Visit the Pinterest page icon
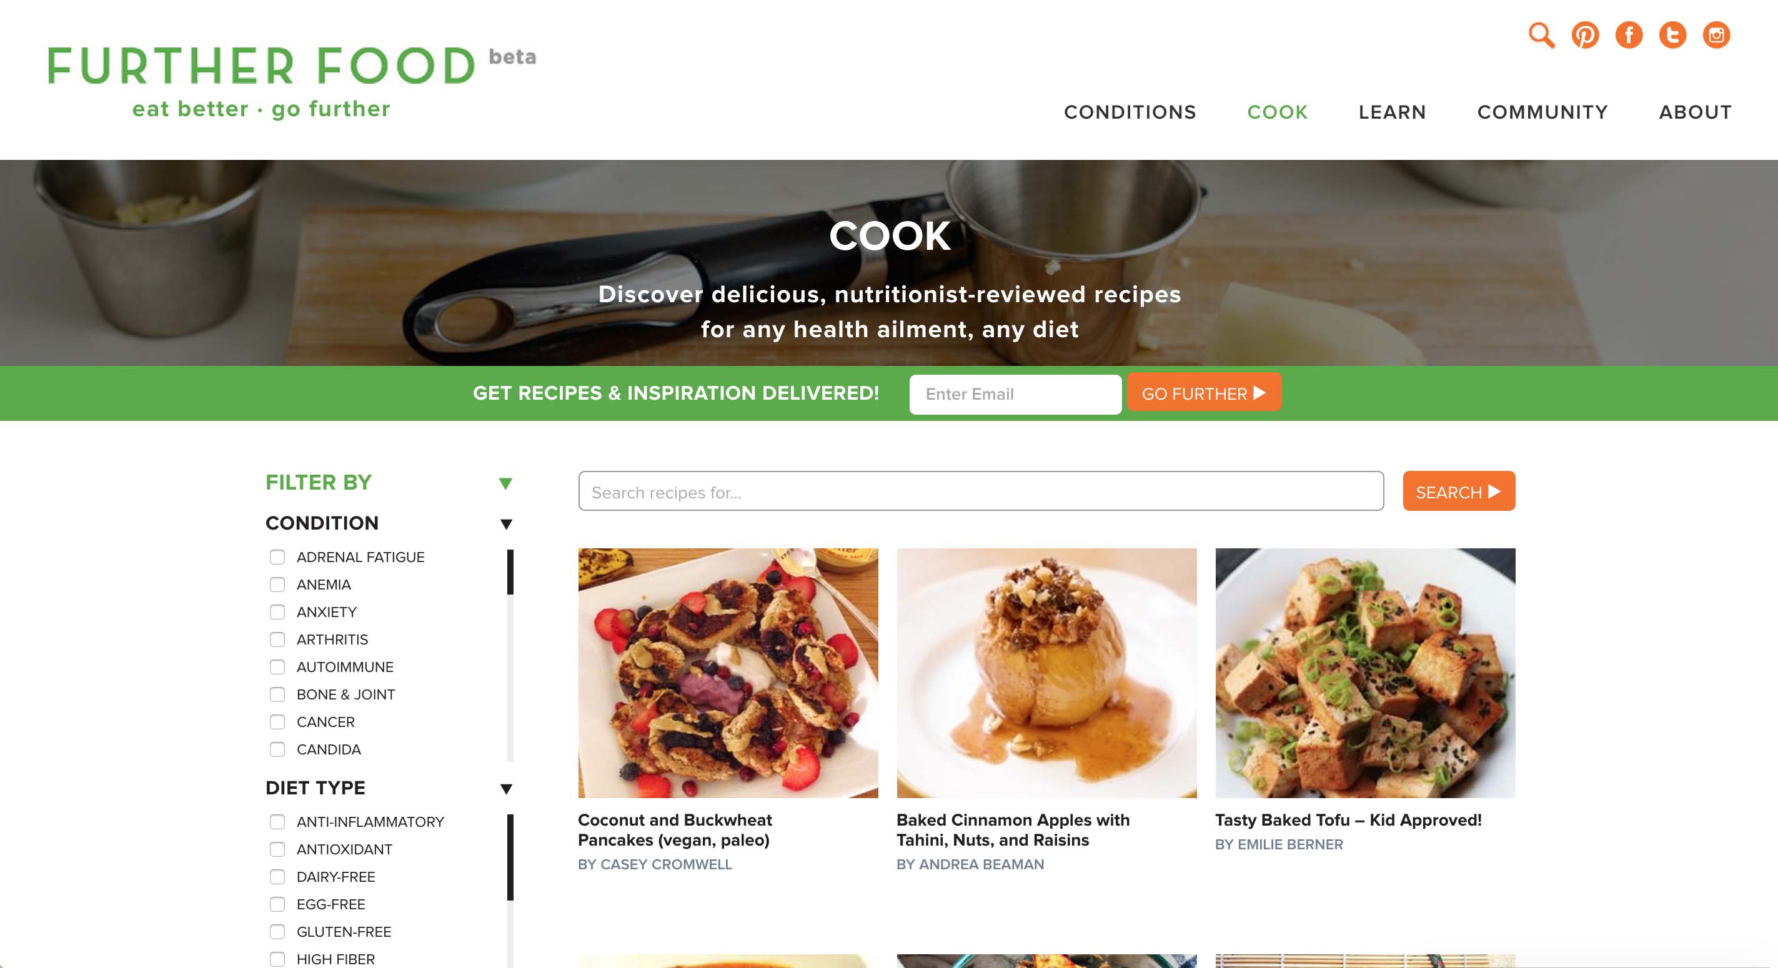Image resolution: width=1778 pixels, height=968 pixels. tap(1586, 35)
